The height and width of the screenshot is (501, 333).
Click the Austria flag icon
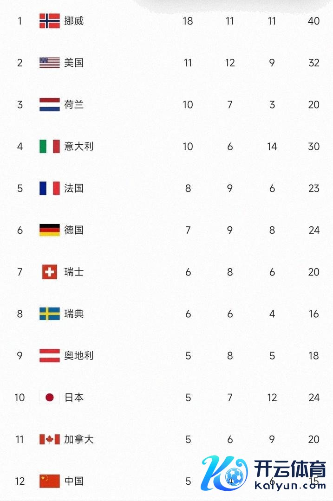50,356
